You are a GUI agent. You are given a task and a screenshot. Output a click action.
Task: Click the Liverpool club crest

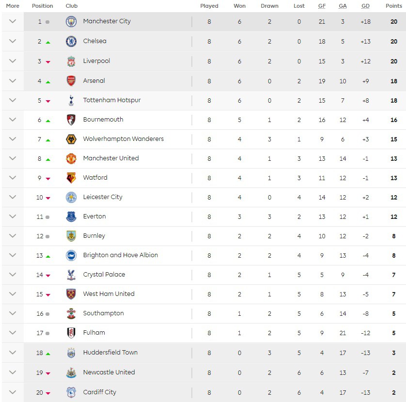71,62
